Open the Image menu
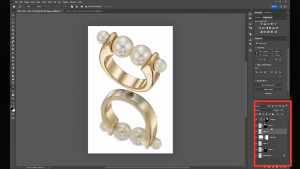Image resolution: width=300 pixels, height=169 pixels. (x=26, y=2)
